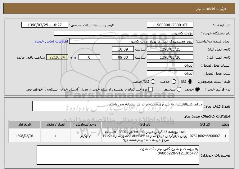
Task: Click the delivery province field تهران
Action: (170, 65)
